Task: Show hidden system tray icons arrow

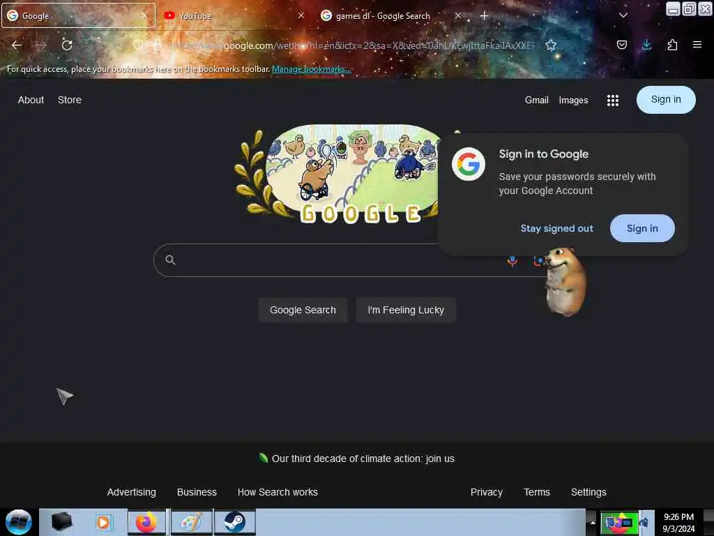Action: tap(593, 523)
